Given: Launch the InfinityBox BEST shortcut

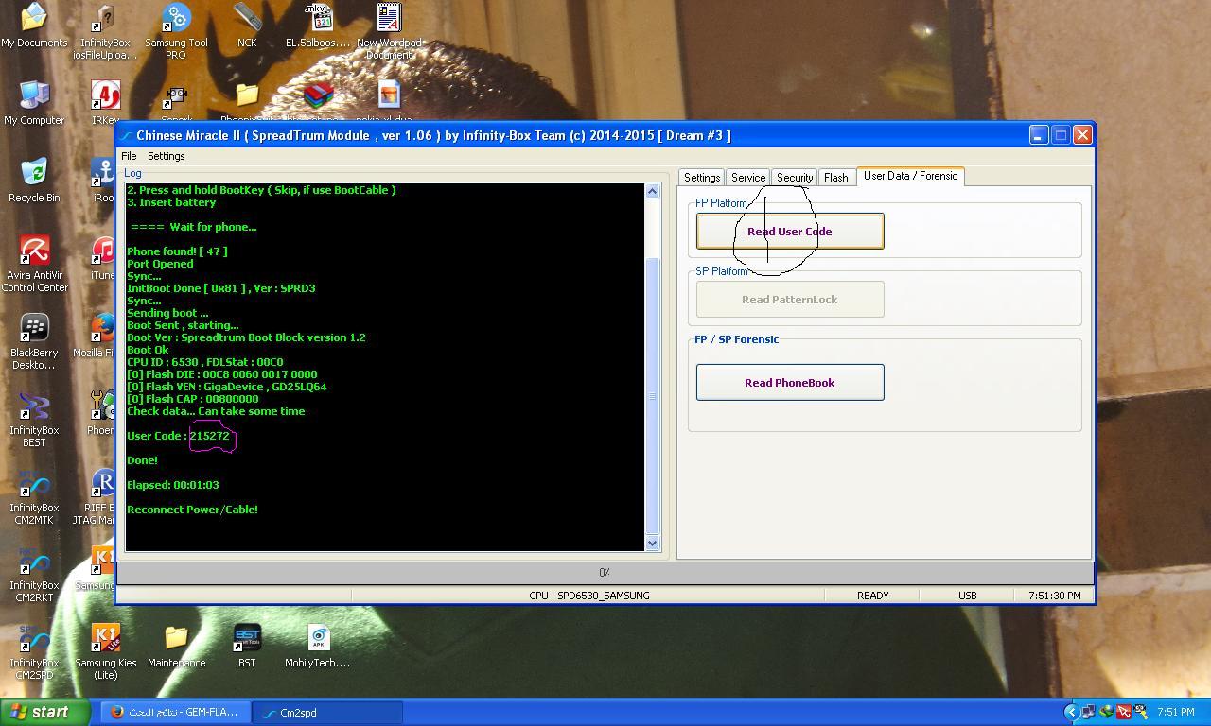Looking at the screenshot, I should pos(34,419).
